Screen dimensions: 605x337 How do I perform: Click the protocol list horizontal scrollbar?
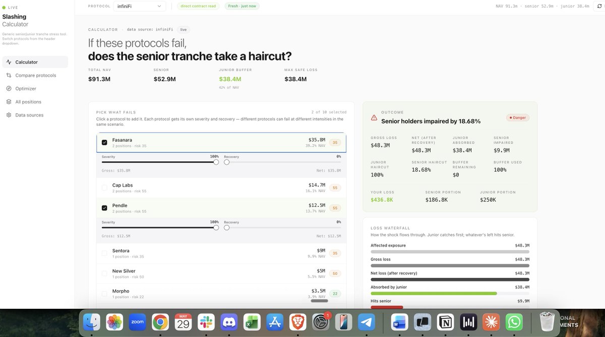320,301
